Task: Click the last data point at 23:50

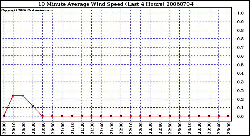Action: pos(228,116)
